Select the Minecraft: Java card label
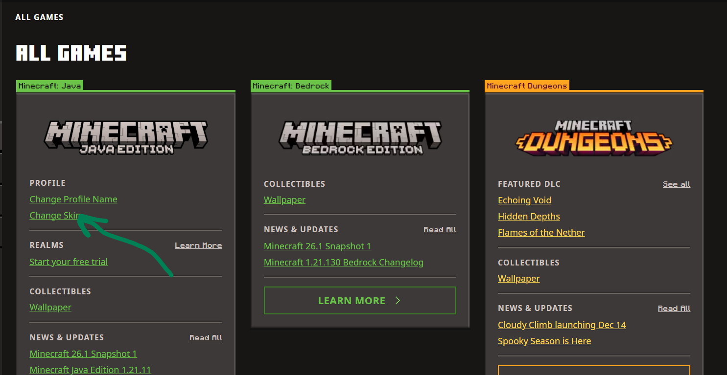This screenshot has height=375, width=727. click(x=49, y=86)
